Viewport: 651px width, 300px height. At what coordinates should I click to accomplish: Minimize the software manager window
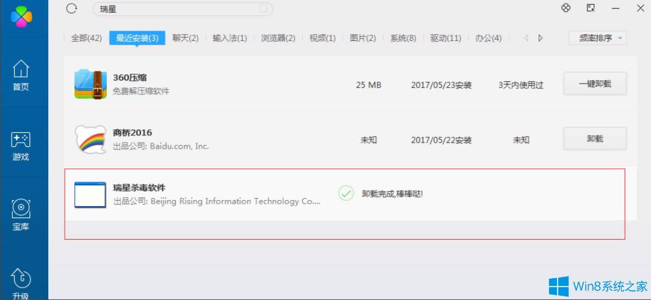click(616, 8)
